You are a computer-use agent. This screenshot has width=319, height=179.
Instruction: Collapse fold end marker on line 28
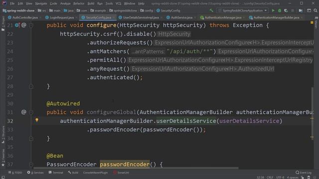[x=31, y=87]
